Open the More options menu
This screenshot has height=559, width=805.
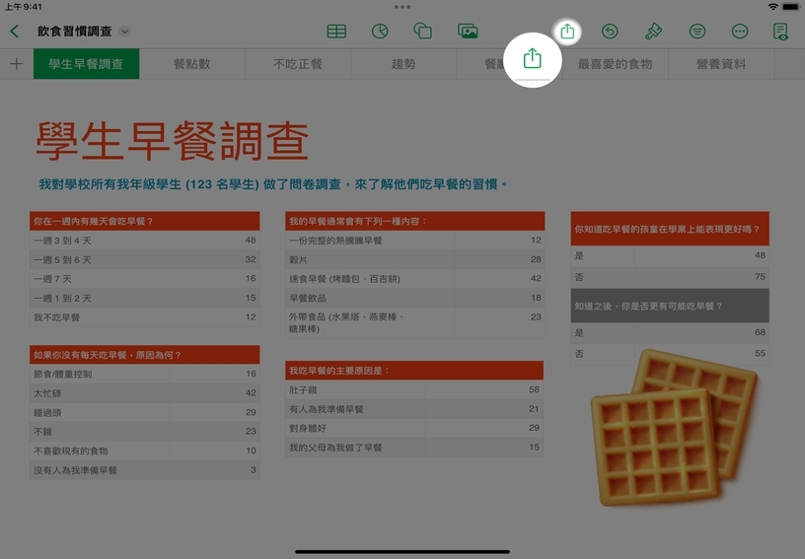tap(740, 32)
